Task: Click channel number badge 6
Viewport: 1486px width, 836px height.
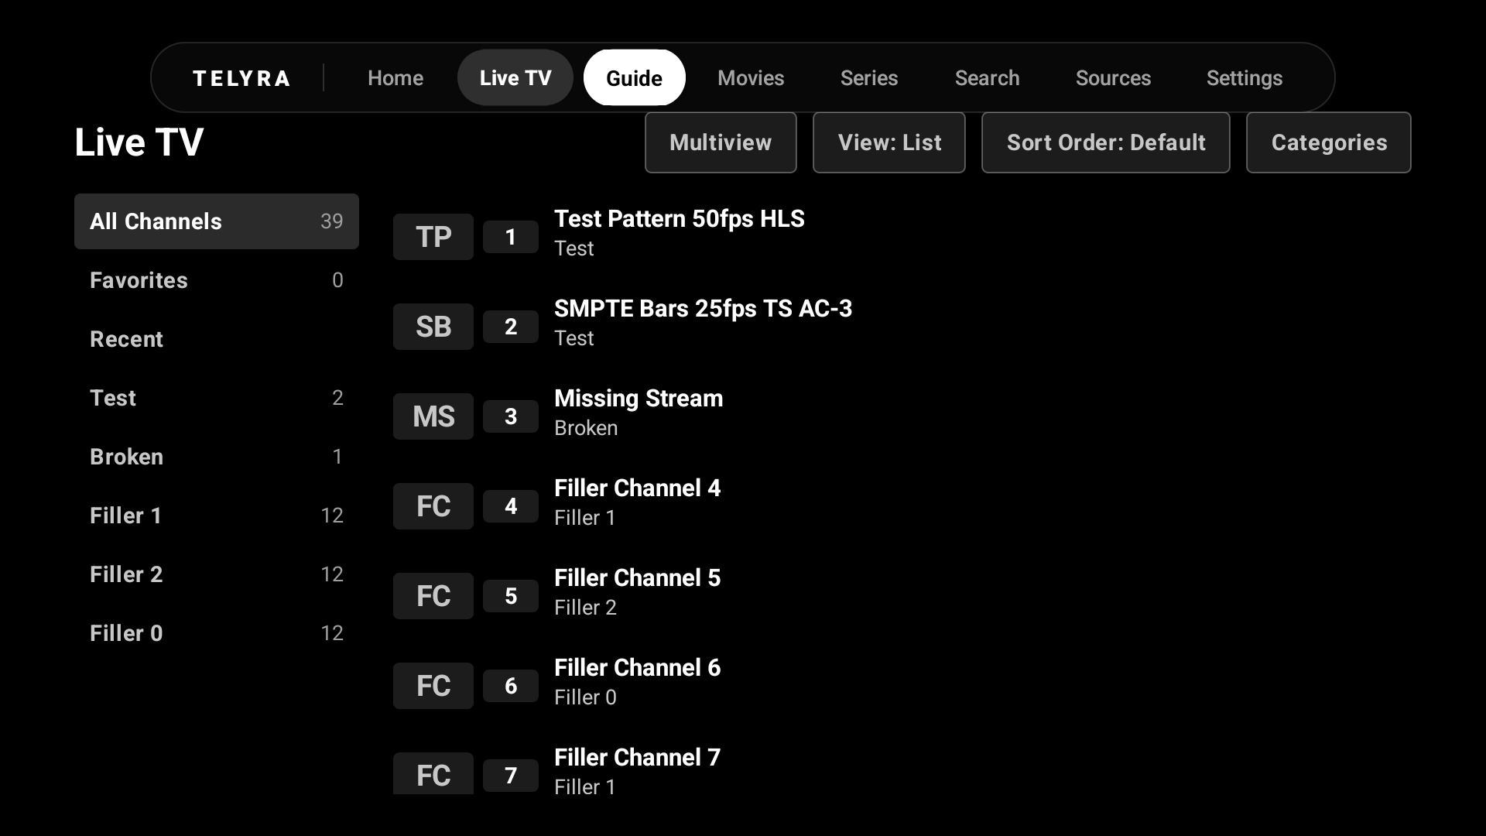Action: (x=511, y=686)
